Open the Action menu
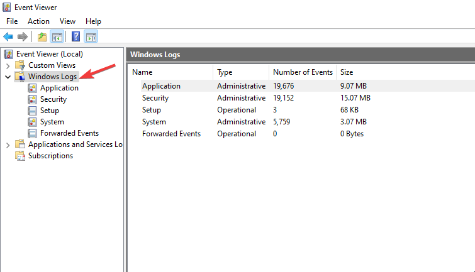The height and width of the screenshot is (272, 475). tap(38, 21)
